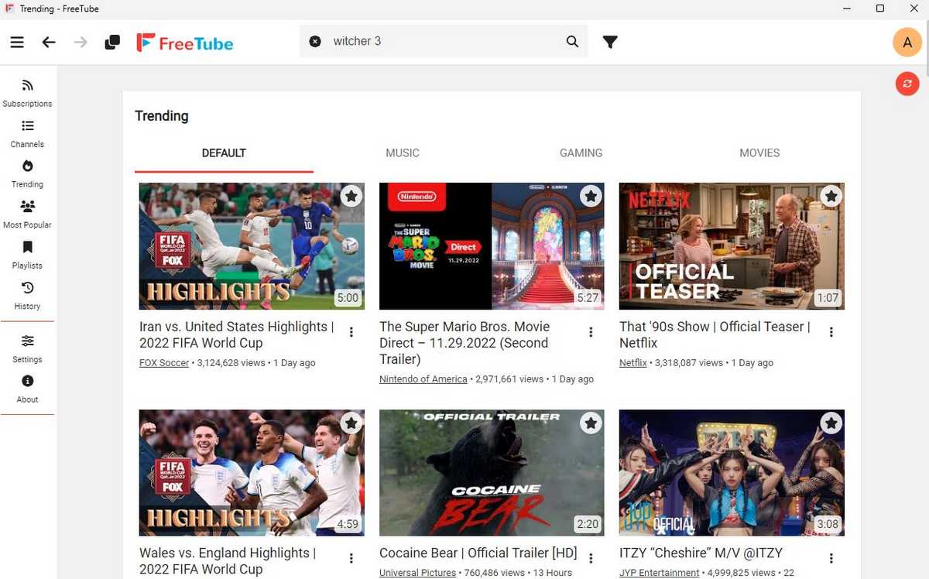The width and height of the screenshot is (929, 579).
Task: Click the magnifier search icon
Action: click(x=572, y=42)
